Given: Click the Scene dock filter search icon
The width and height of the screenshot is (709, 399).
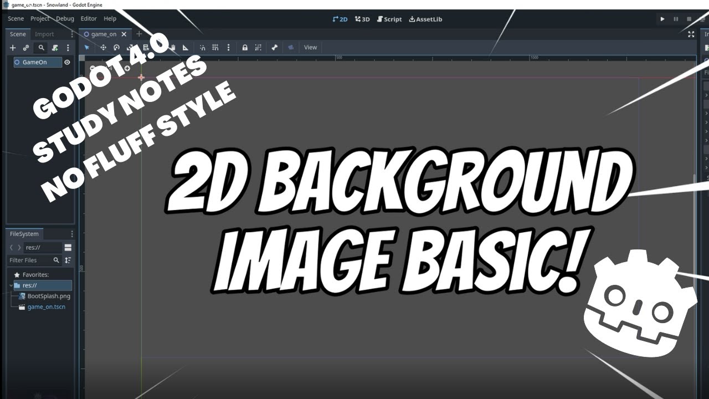Looking at the screenshot, I should 41,48.
